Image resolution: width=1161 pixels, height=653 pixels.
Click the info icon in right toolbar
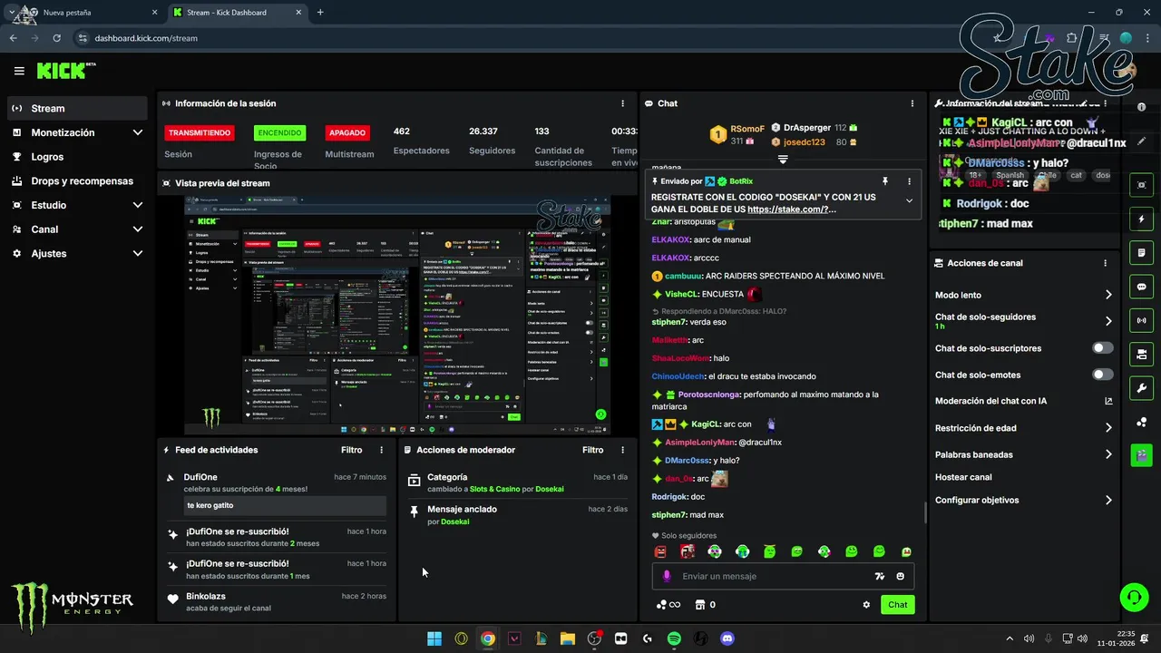1141,107
